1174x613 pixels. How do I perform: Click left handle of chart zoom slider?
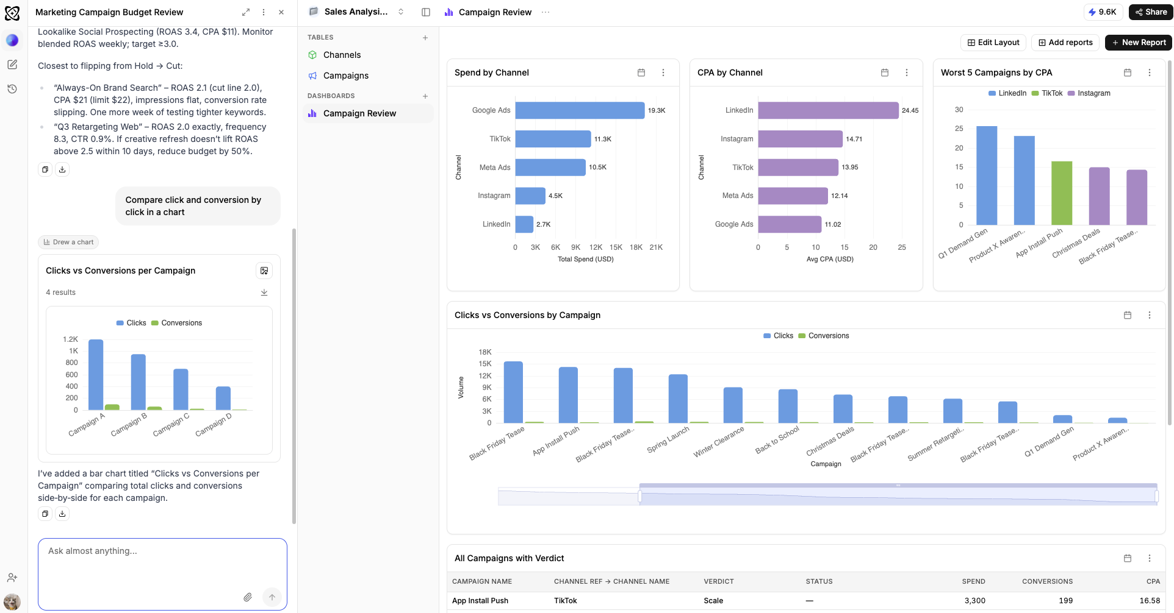pos(639,497)
